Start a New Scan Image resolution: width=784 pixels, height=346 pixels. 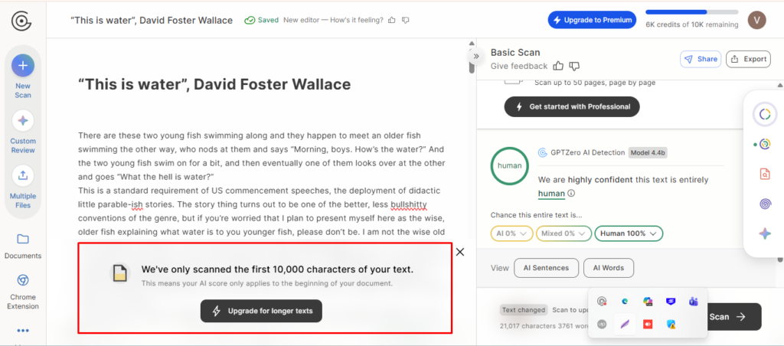[x=23, y=66]
